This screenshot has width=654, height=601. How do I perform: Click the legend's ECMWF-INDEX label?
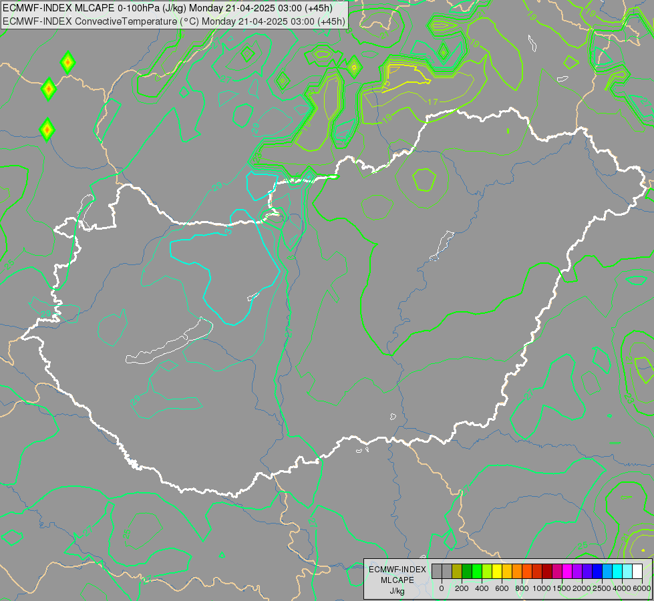pos(397,570)
